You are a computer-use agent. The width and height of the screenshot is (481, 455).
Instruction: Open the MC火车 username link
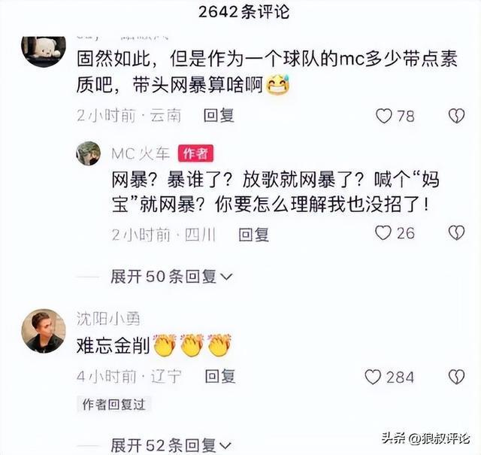[141, 153]
